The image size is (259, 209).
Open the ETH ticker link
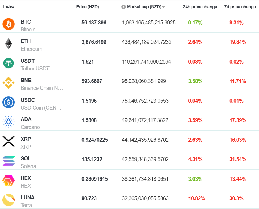[26, 41]
